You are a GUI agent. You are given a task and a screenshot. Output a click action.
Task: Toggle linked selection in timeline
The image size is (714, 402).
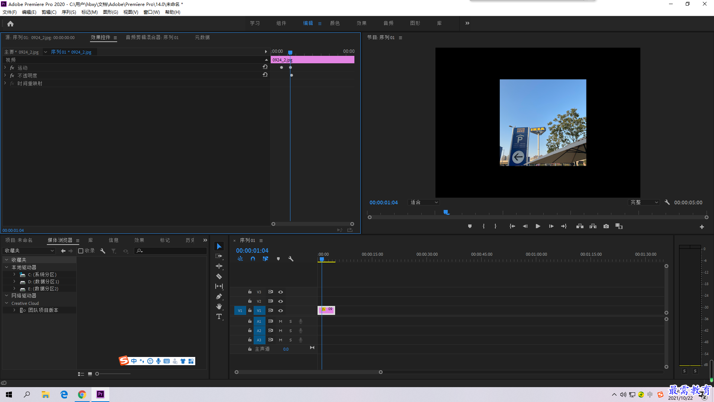coord(266,259)
